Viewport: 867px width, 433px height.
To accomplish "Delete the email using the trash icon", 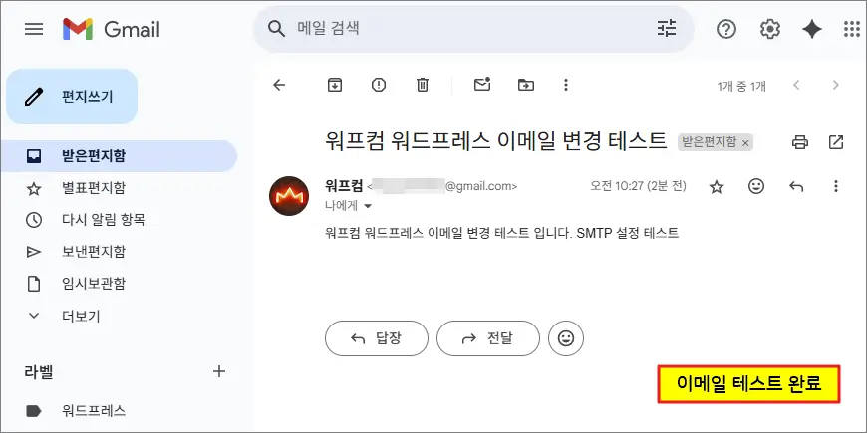I will (423, 86).
